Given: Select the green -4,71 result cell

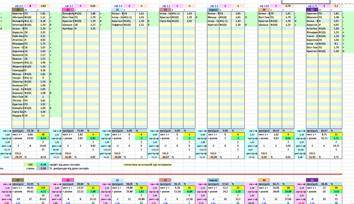Looking at the screenshot, I should pos(43,191).
